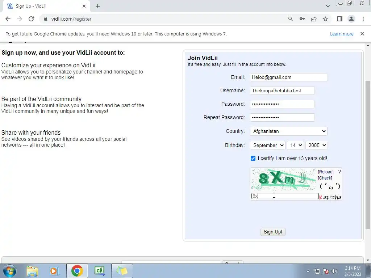
Task: Switch to Chrome in taskbar
Action: pos(77,271)
